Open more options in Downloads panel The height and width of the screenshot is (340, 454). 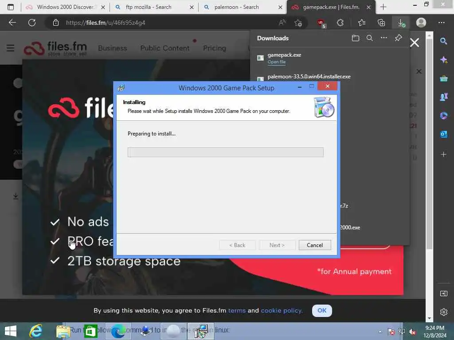(x=384, y=38)
